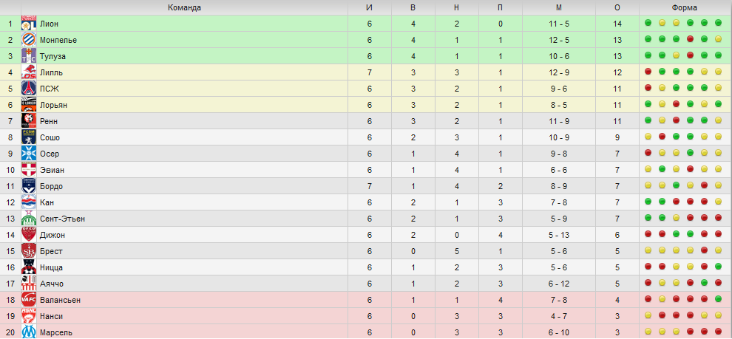This screenshot has height=339, width=732.
Task: Open the ПСЖ team logo
Action: (x=29, y=89)
